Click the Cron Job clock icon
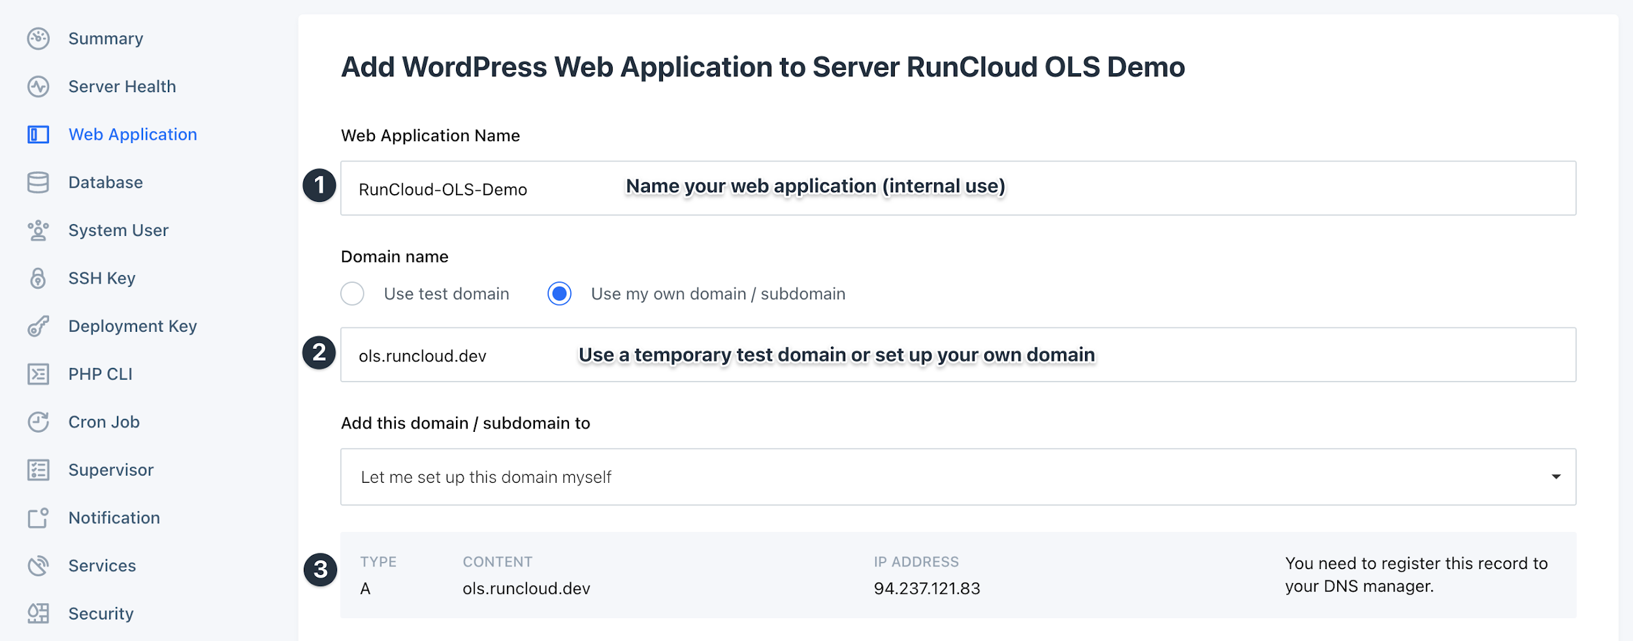This screenshot has width=1633, height=641. pos(39,422)
